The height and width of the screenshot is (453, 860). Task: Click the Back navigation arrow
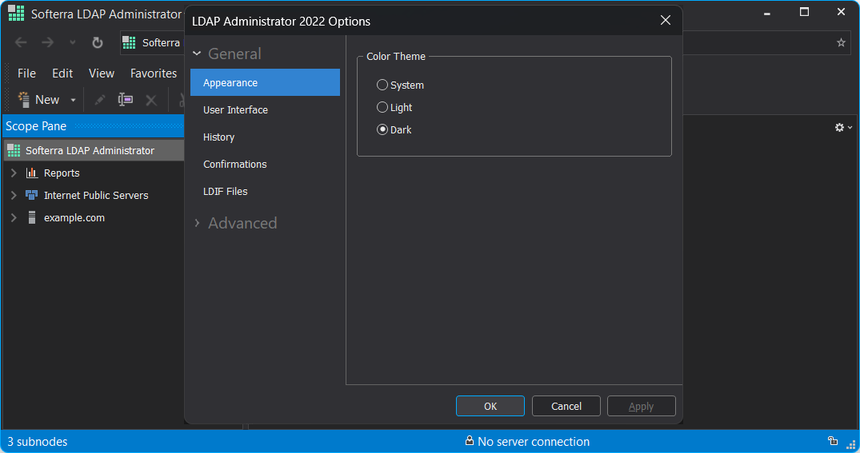tap(21, 42)
